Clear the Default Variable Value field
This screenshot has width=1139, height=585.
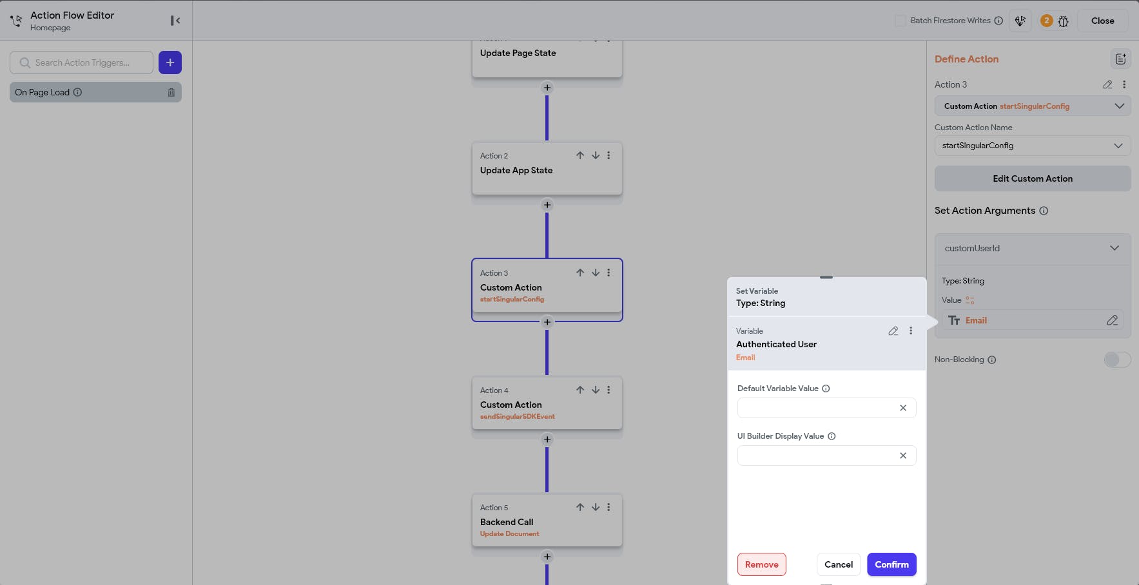tap(903, 408)
